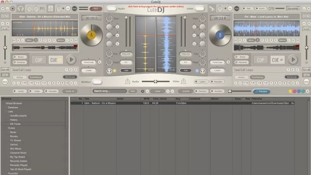Click the CUP button on deck B
This screenshot has height=175, width=311.
coord(260,60)
